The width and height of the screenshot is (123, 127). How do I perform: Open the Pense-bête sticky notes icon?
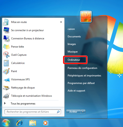click(6, 47)
